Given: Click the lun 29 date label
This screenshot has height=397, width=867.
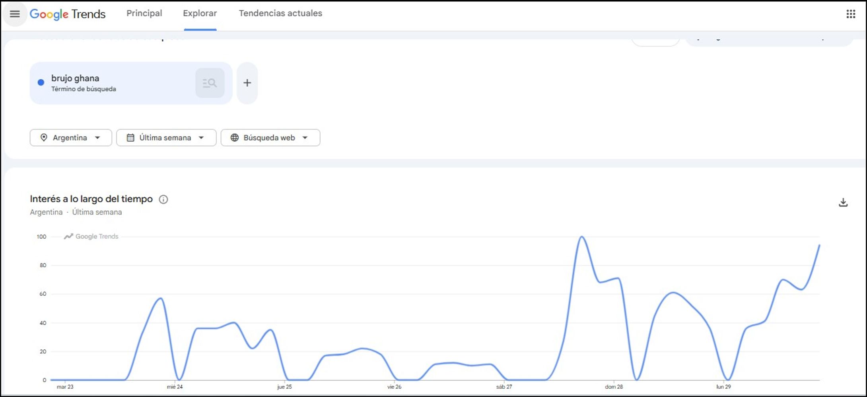Looking at the screenshot, I should (x=723, y=387).
